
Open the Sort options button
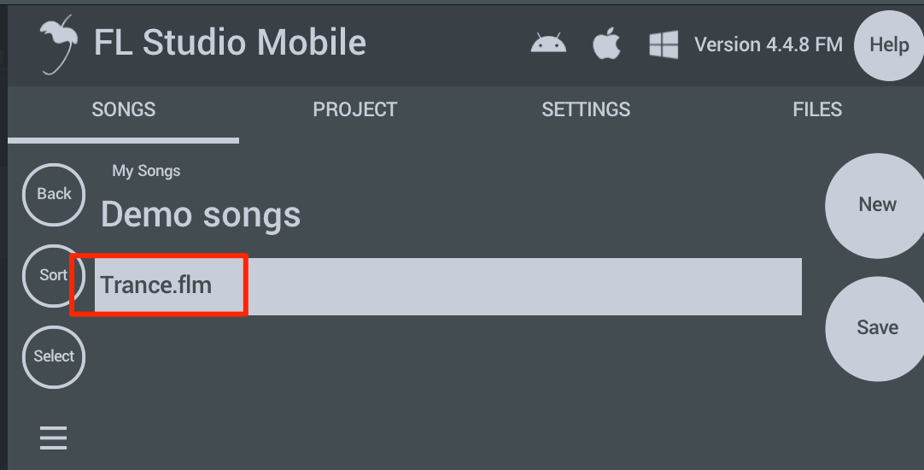53,275
